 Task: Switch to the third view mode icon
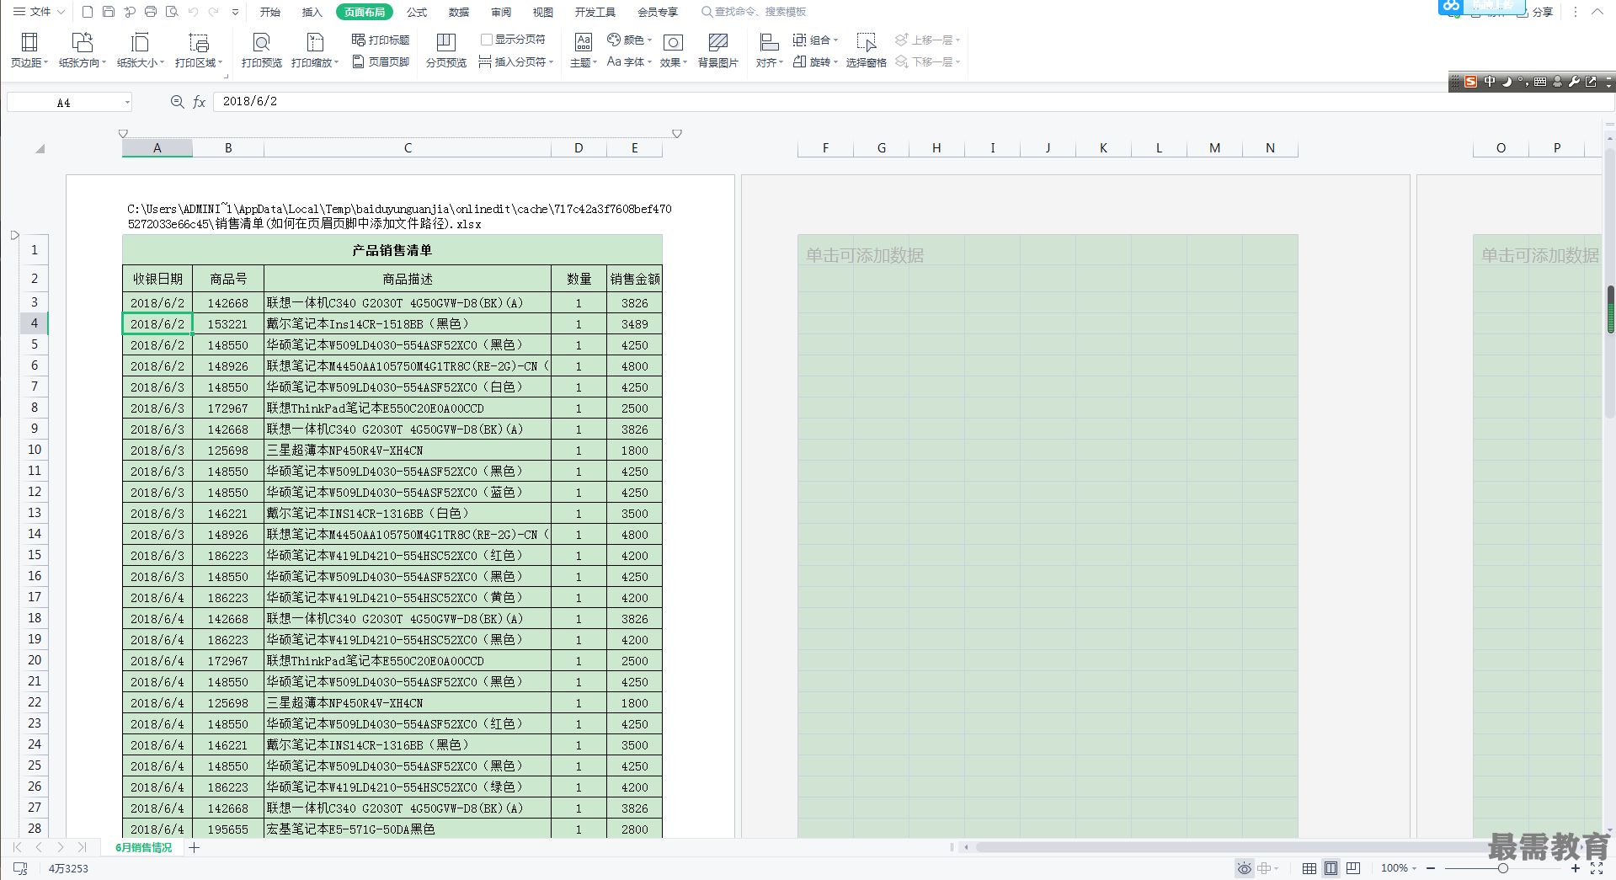(1353, 868)
